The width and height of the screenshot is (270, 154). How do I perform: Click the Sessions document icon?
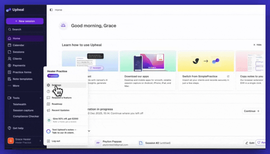[x=9, y=52]
